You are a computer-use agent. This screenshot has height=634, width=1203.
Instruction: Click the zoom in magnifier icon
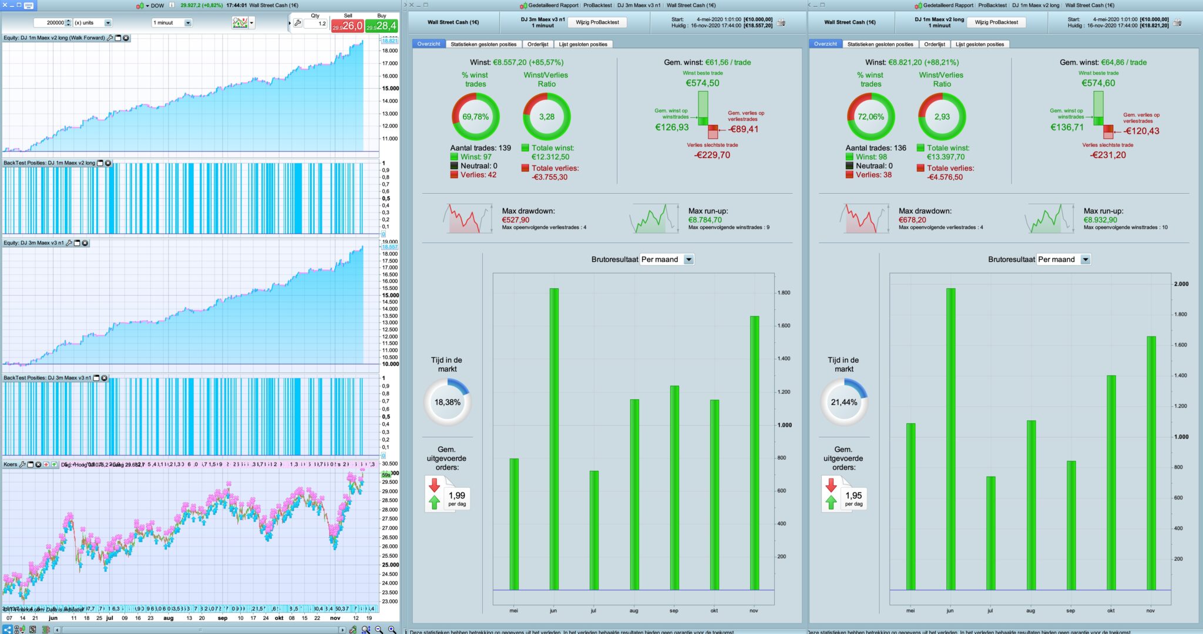392,629
